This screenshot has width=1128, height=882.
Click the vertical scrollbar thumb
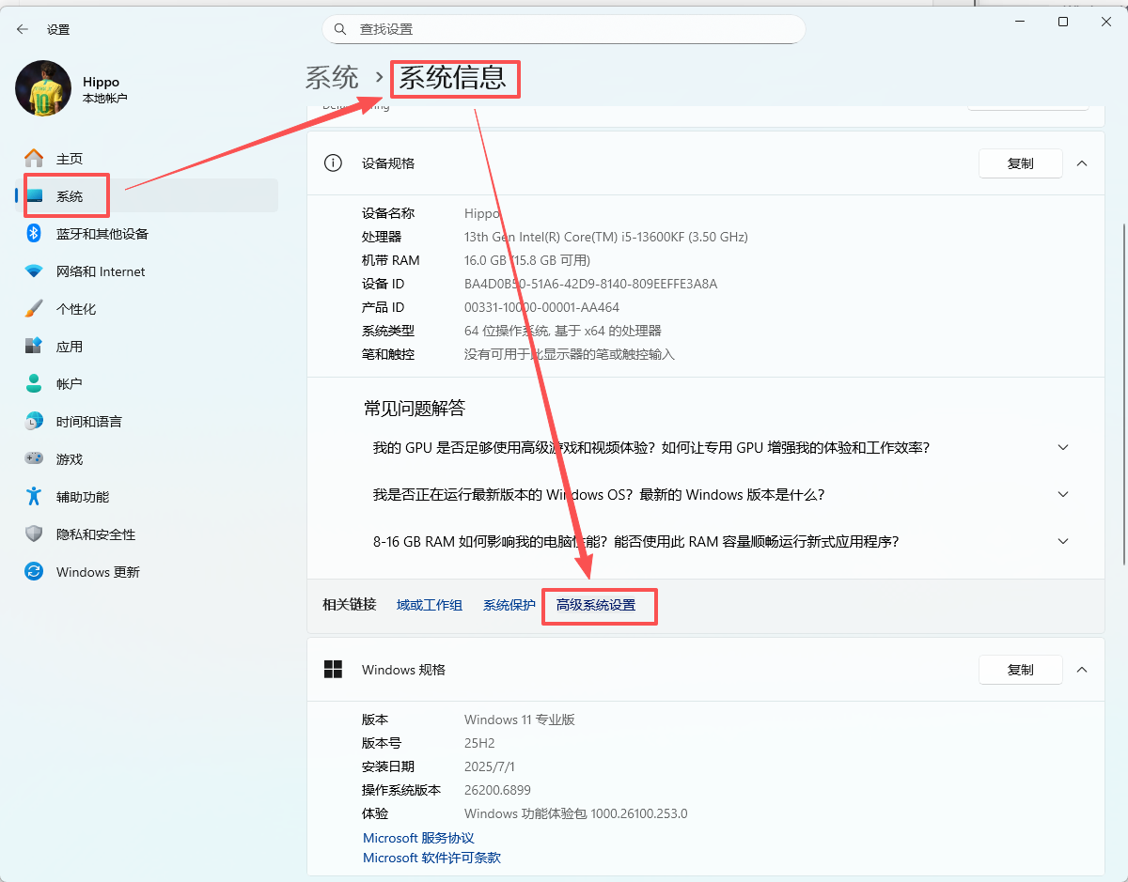pos(1123,395)
